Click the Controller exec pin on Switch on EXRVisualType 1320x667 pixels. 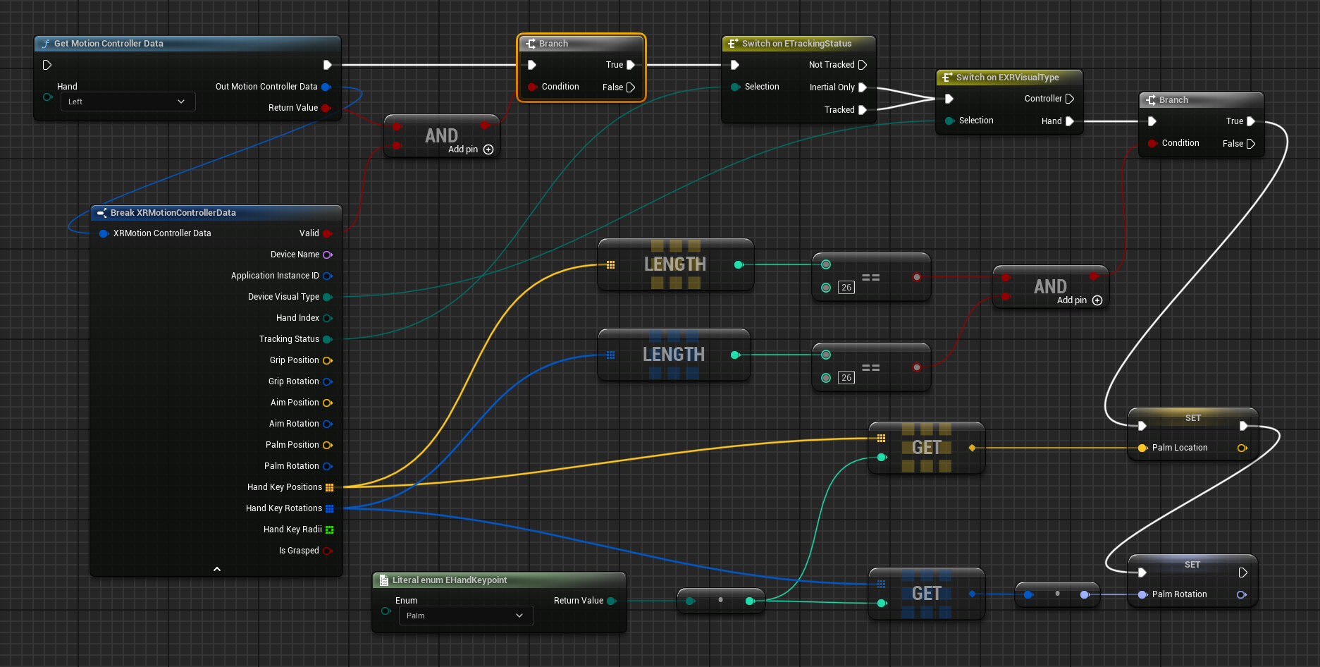pyautogui.click(x=1071, y=99)
